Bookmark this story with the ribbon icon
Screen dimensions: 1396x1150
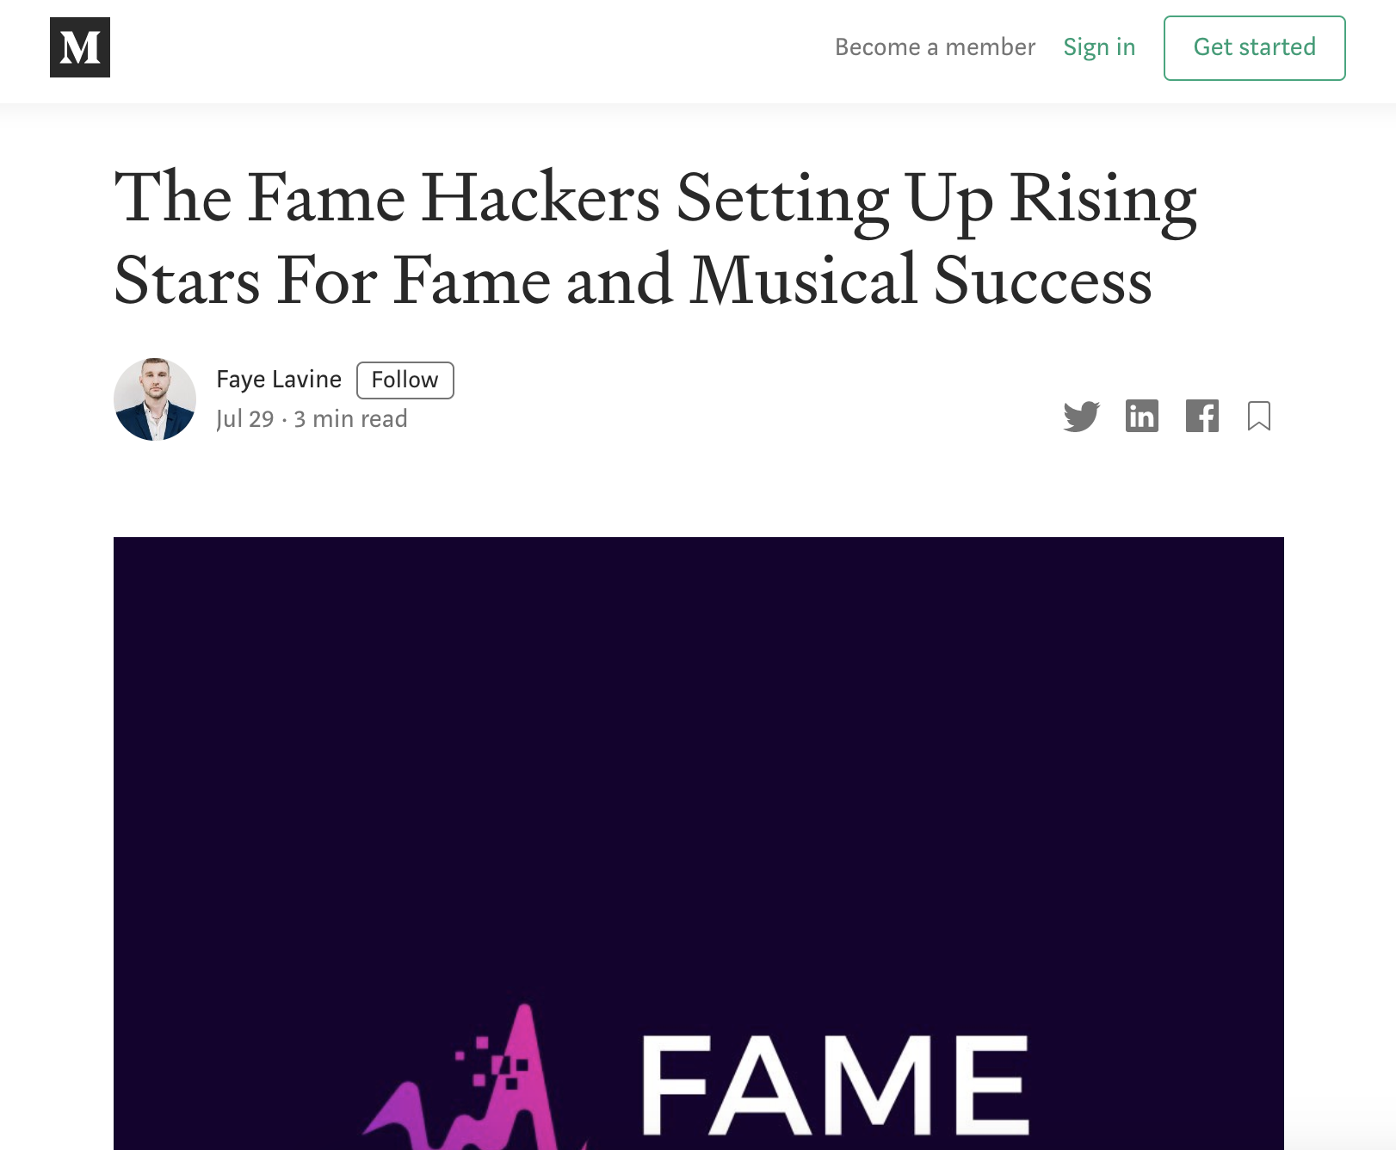[x=1259, y=417]
